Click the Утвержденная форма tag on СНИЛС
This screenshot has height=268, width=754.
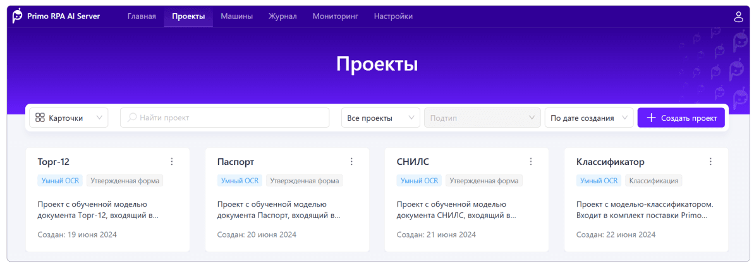tap(483, 181)
